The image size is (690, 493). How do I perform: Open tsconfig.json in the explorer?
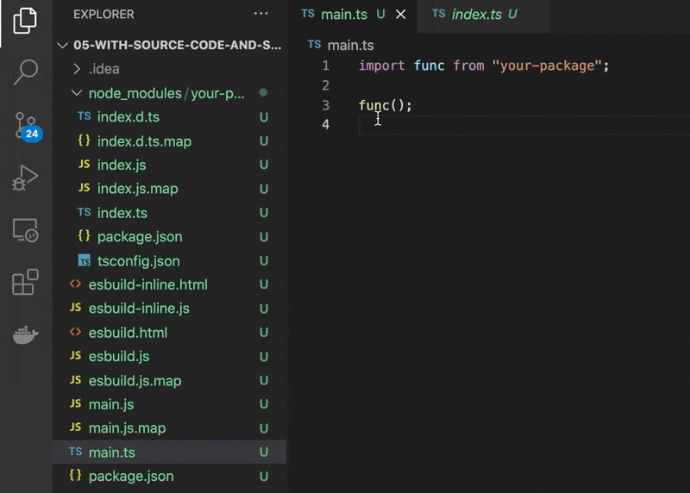(169, 261)
